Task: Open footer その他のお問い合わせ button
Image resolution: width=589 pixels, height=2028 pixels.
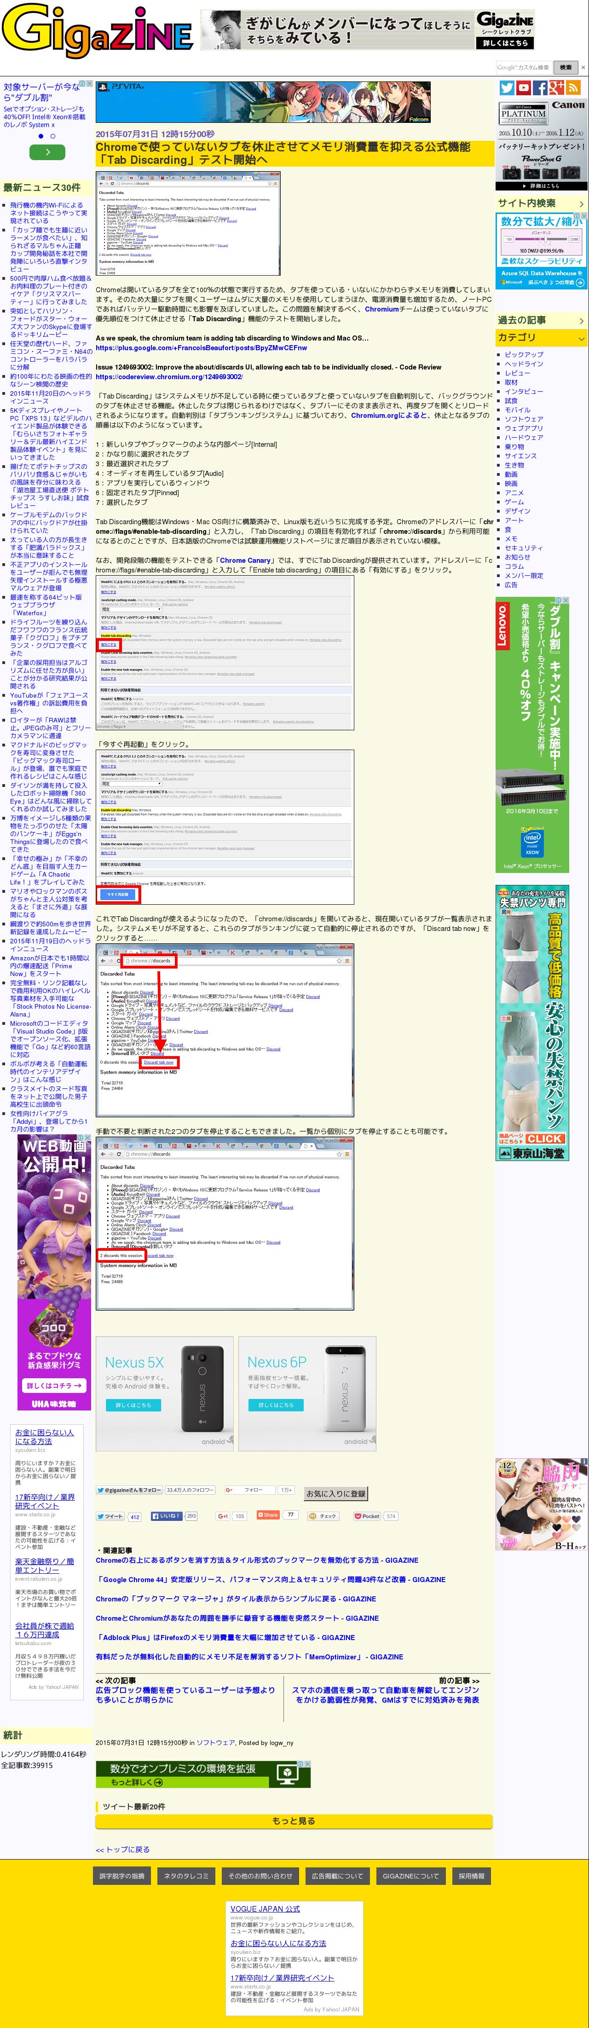Action: pos(260,1876)
